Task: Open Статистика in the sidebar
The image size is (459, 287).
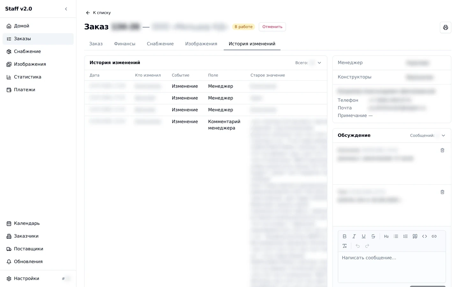Action: pyautogui.click(x=38, y=77)
